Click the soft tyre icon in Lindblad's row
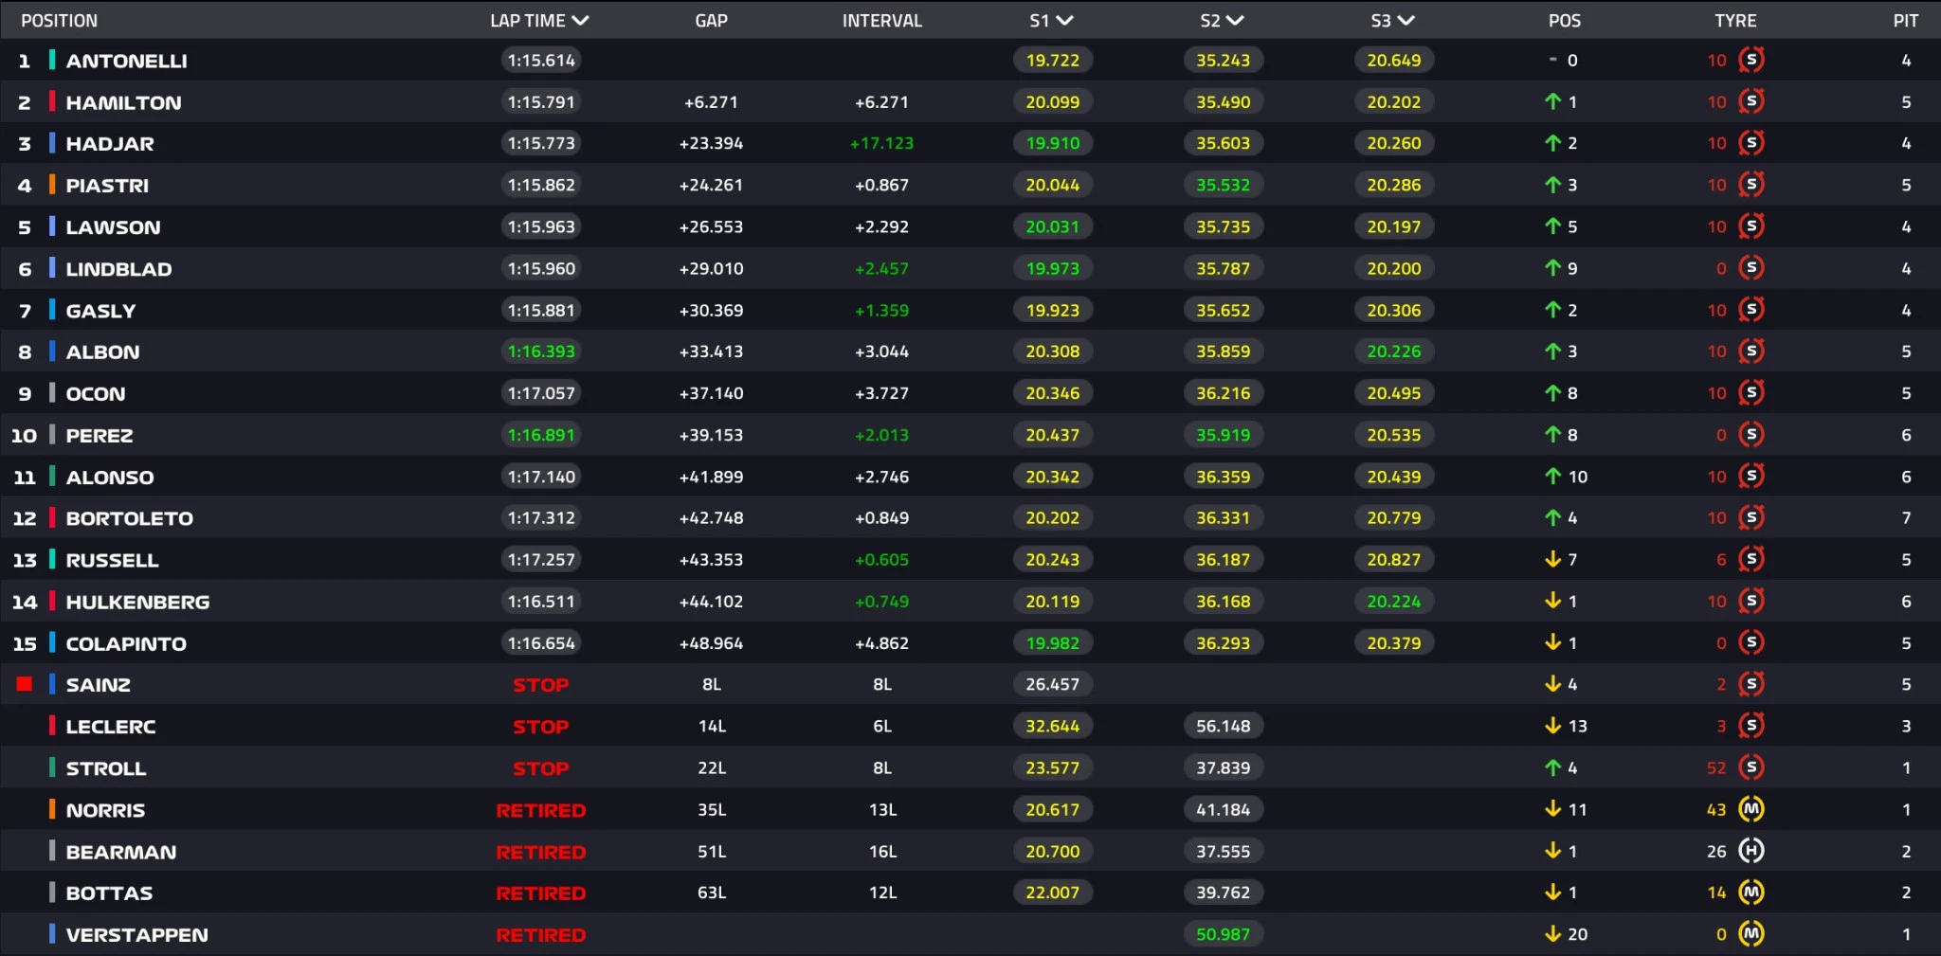 tap(1751, 269)
